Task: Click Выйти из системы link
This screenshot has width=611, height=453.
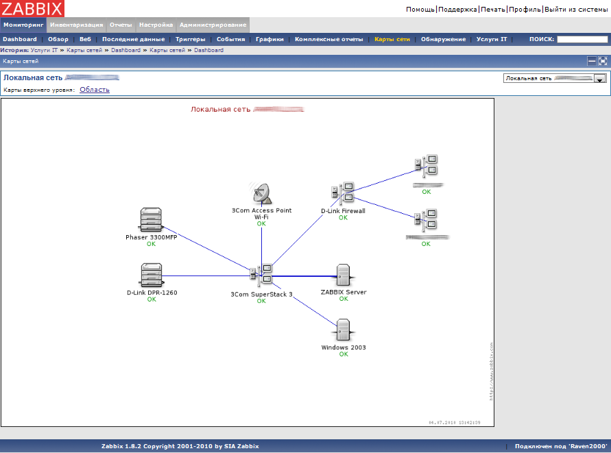Action: coord(577,10)
